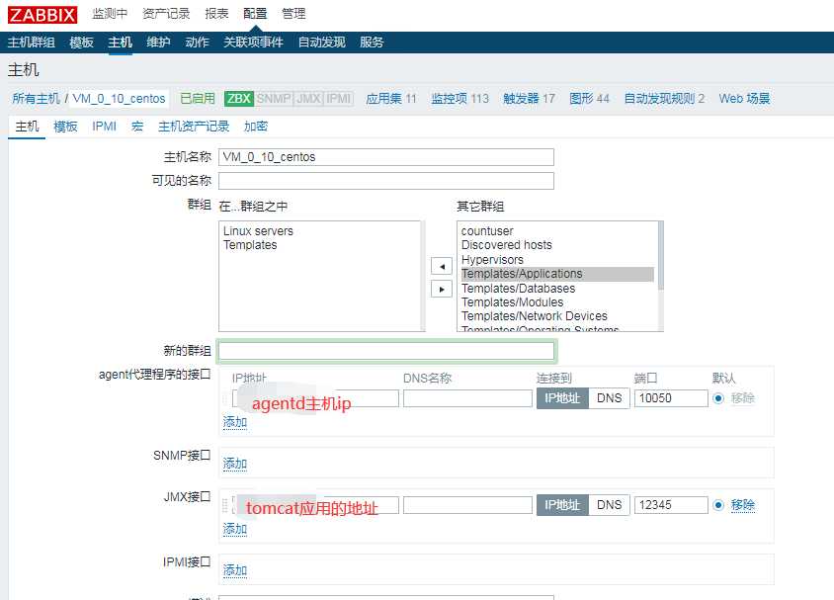This screenshot has height=600, width=834.
Task: Set JMX interface to connect by DNS
Action: click(x=609, y=505)
